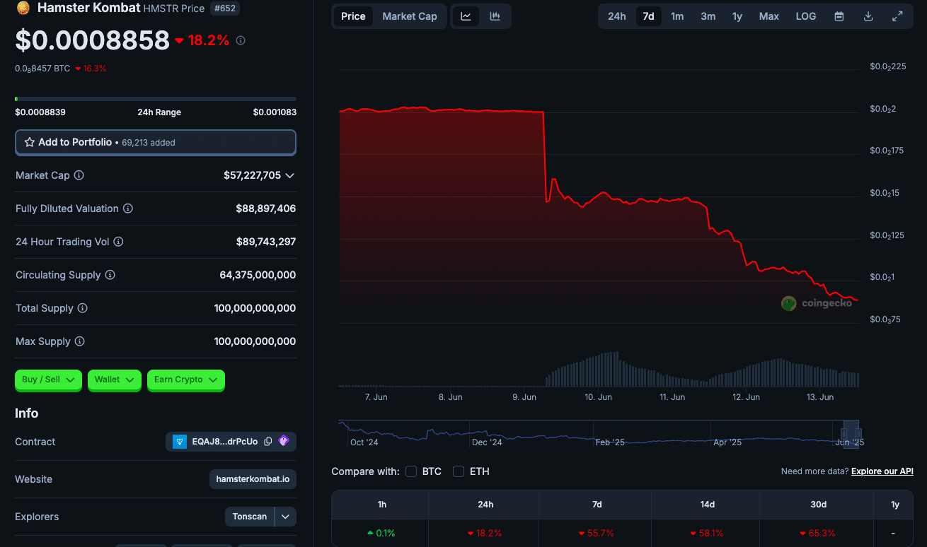Switch to the line chart view
This screenshot has width=927, height=547.
tap(466, 16)
